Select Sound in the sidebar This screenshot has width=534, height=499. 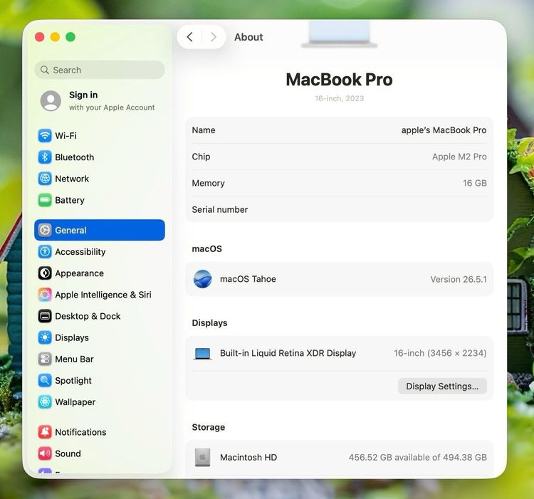(x=100, y=453)
